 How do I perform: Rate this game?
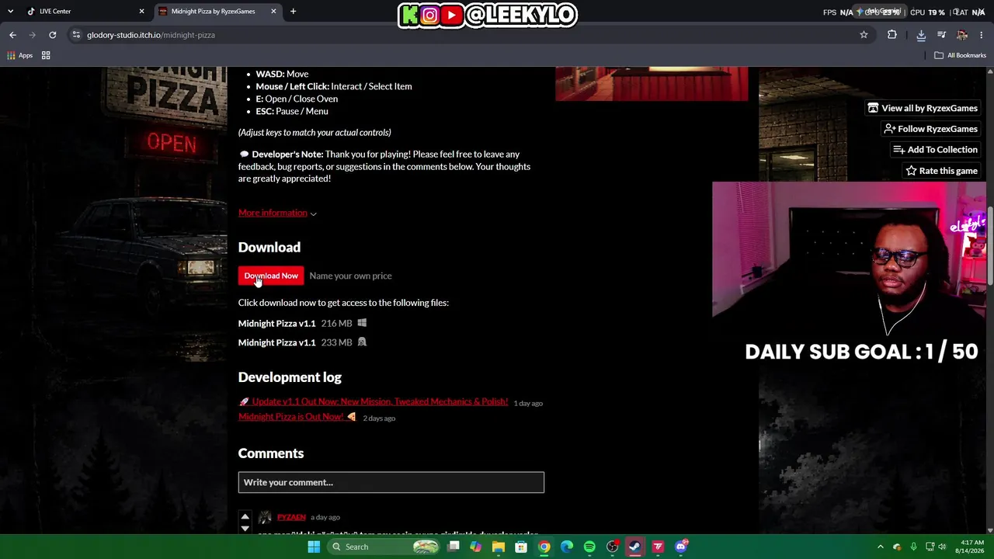pyautogui.click(x=941, y=171)
